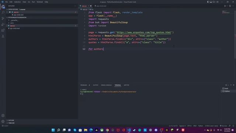
Task: Open the Help menu
Action: [46, 2]
